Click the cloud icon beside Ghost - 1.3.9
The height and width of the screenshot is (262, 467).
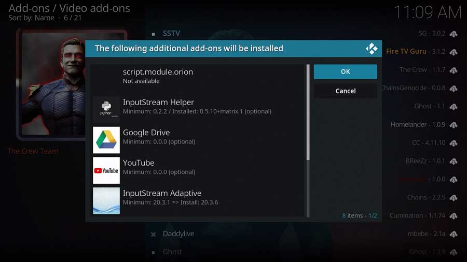click(454, 253)
